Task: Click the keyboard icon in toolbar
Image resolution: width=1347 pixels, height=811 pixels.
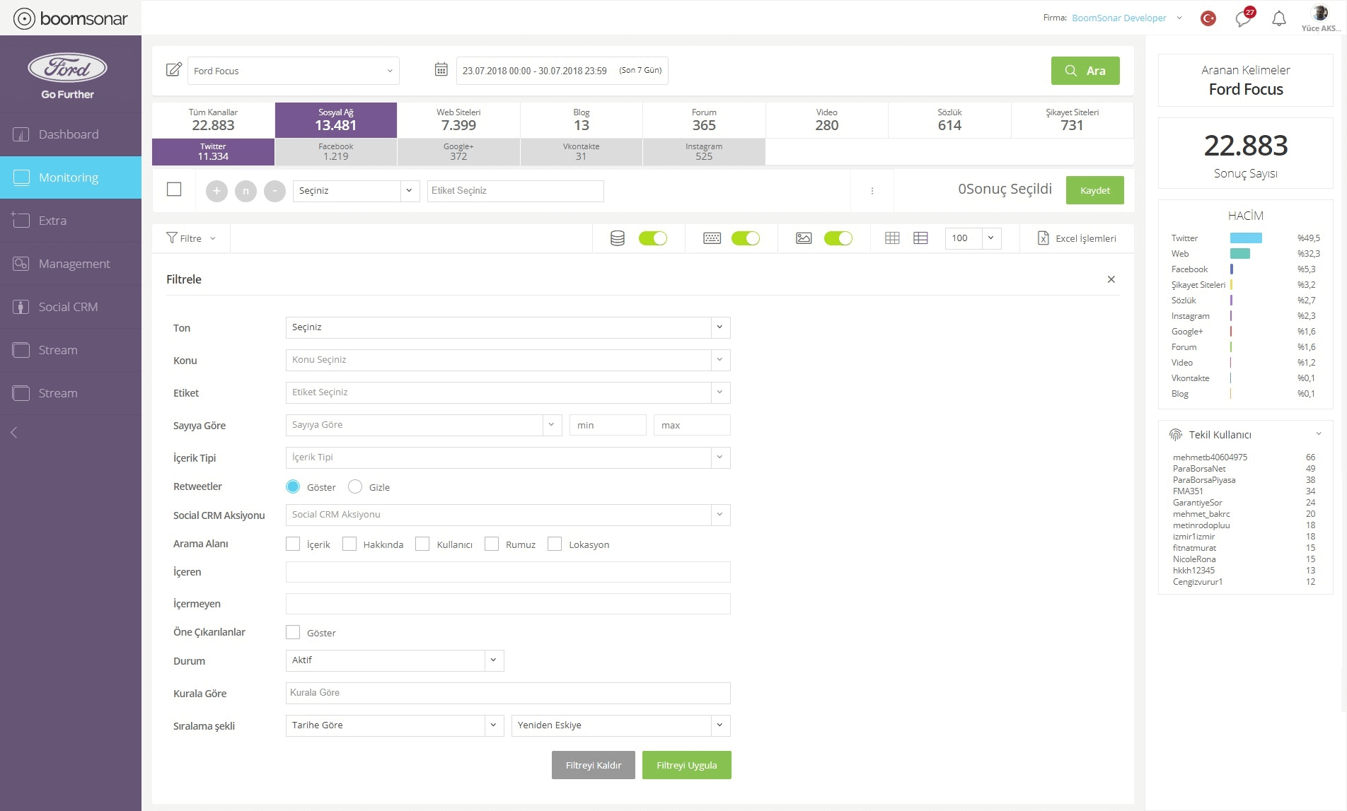Action: click(x=712, y=238)
